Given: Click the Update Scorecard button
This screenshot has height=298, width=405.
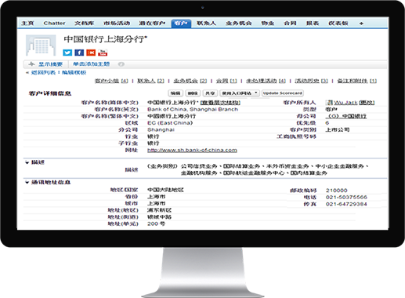Looking at the screenshot, I should click(x=283, y=93).
